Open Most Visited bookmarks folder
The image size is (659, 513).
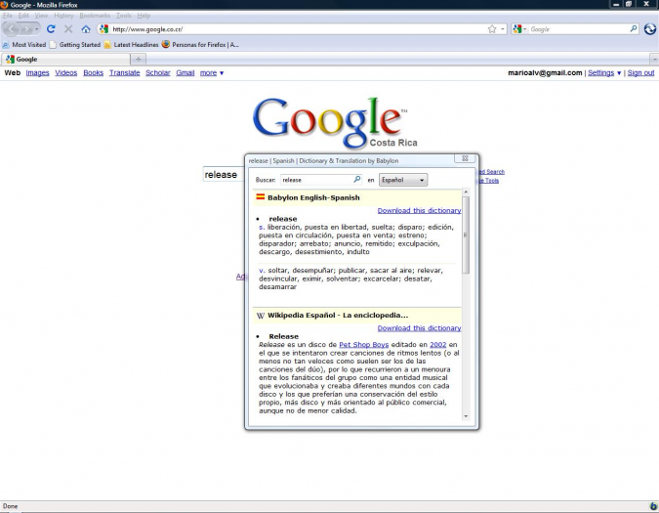pos(24,45)
